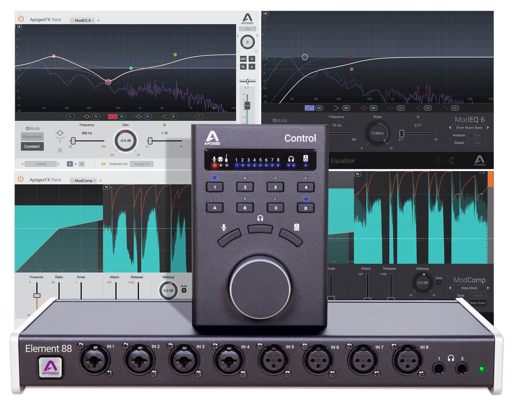
Task: Select the red bell band icon in light ModEQ
Action: (112, 116)
